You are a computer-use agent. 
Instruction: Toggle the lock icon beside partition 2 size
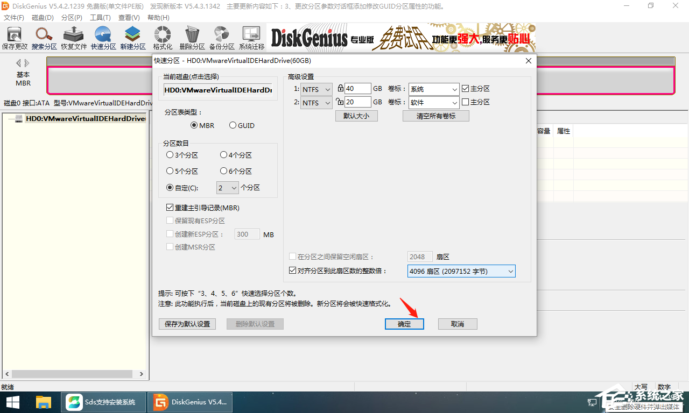340,102
